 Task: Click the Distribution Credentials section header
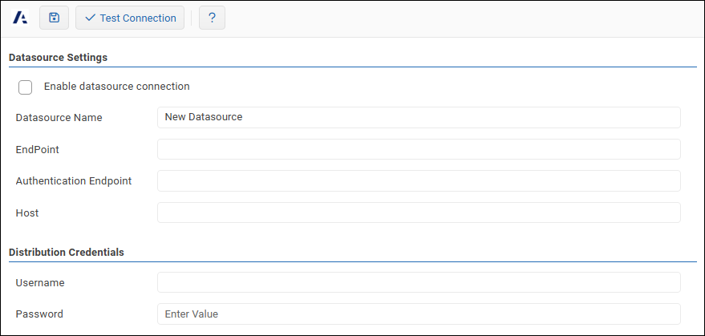[x=67, y=252]
